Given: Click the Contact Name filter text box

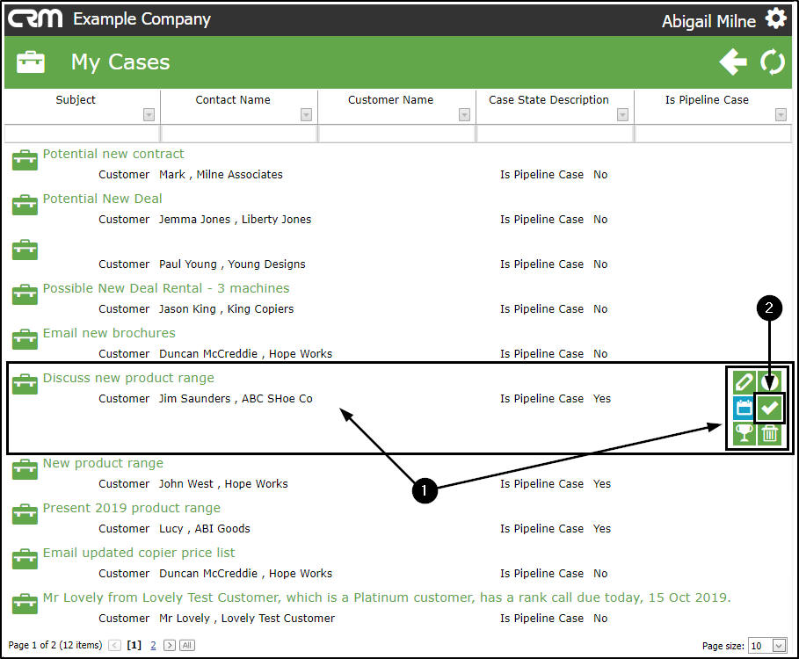Looking at the screenshot, I should pos(239,134).
